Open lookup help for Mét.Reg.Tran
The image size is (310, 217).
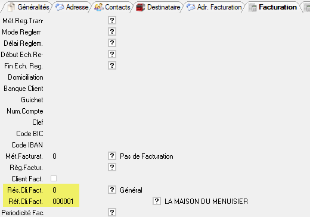pyautogui.click(x=112, y=20)
